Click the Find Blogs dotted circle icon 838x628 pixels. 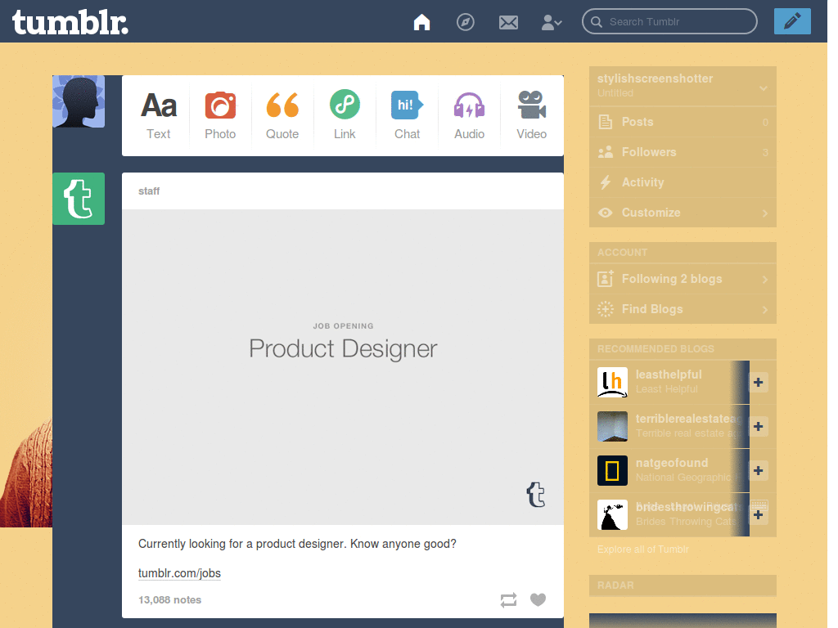tap(606, 309)
